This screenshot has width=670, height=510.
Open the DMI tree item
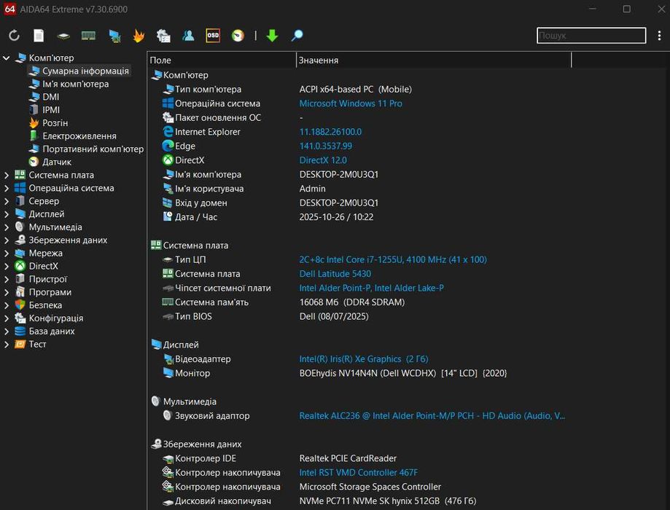[x=51, y=97]
